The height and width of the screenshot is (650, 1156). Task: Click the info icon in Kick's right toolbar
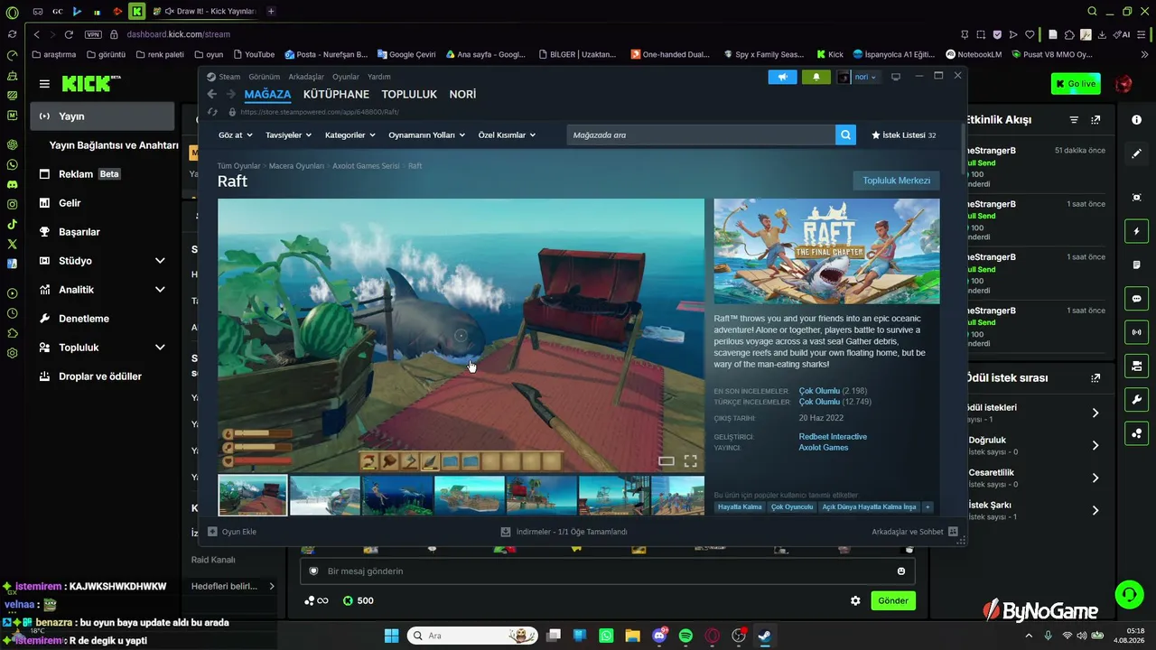(1136, 120)
